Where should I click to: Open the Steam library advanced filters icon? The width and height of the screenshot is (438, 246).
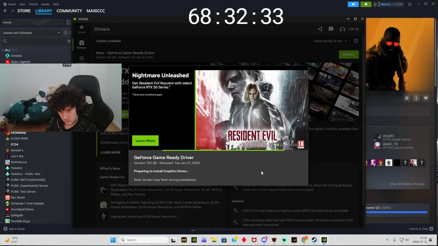click(69, 41)
